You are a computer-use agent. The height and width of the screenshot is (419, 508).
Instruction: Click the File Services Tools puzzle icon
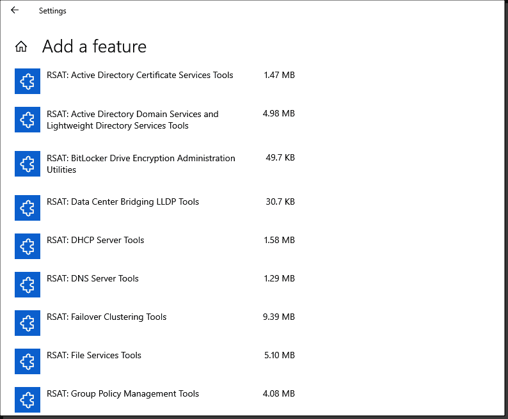[x=28, y=361]
